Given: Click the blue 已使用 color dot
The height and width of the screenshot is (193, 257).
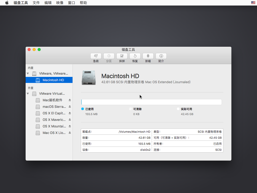Looking at the screenshot, I should 83,109.
